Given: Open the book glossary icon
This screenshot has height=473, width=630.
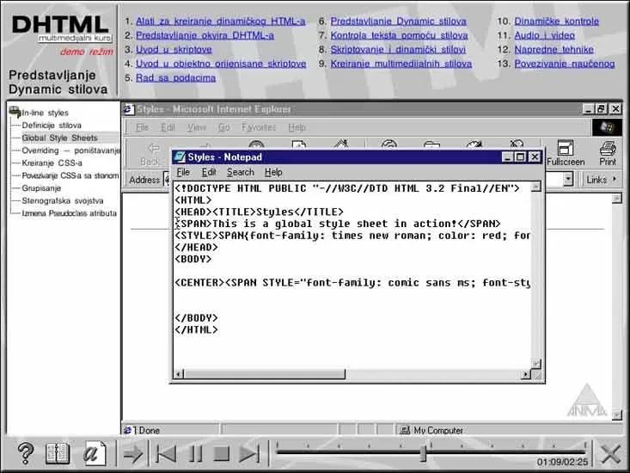Looking at the screenshot, I should pos(58,453).
